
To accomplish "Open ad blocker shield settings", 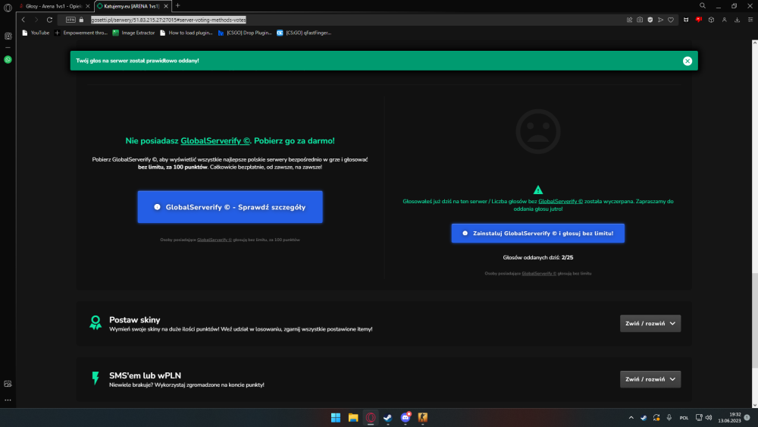I will (650, 20).
